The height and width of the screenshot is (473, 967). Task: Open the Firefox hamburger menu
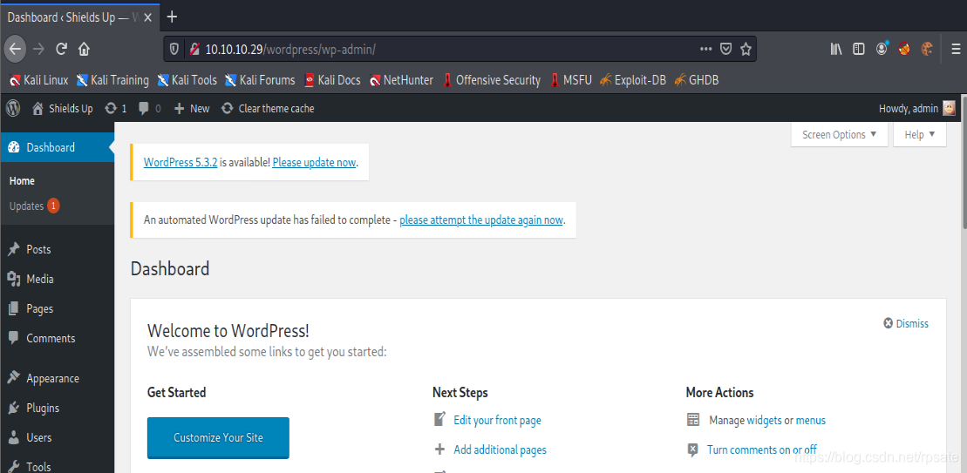[x=956, y=50]
